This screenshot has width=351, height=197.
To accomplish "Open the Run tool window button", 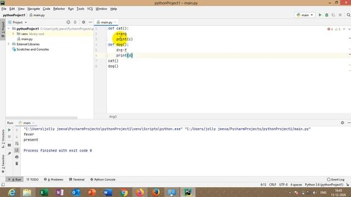I will 15,179.
